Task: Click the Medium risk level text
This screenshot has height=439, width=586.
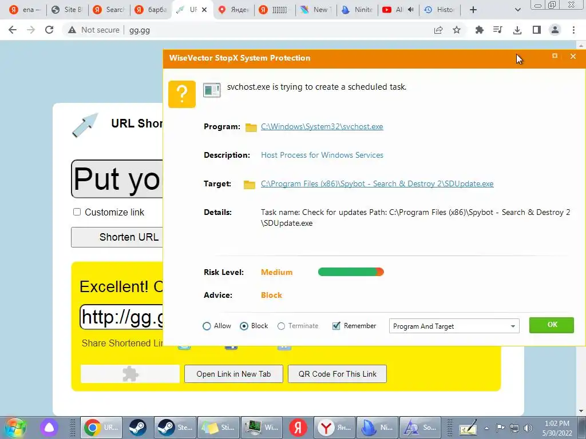Action: click(x=276, y=273)
